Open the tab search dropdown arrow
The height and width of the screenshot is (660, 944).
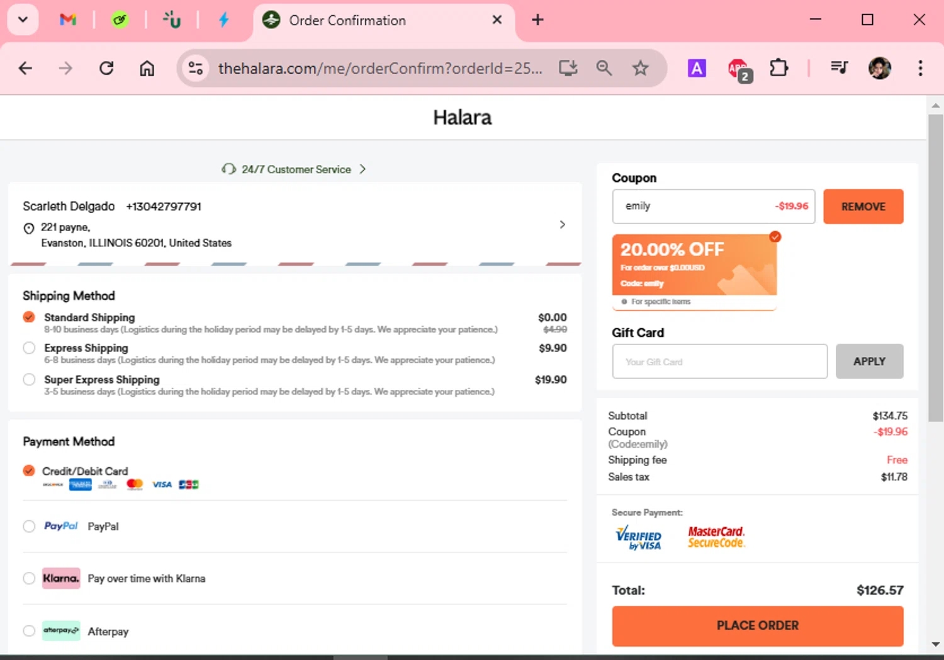(23, 20)
